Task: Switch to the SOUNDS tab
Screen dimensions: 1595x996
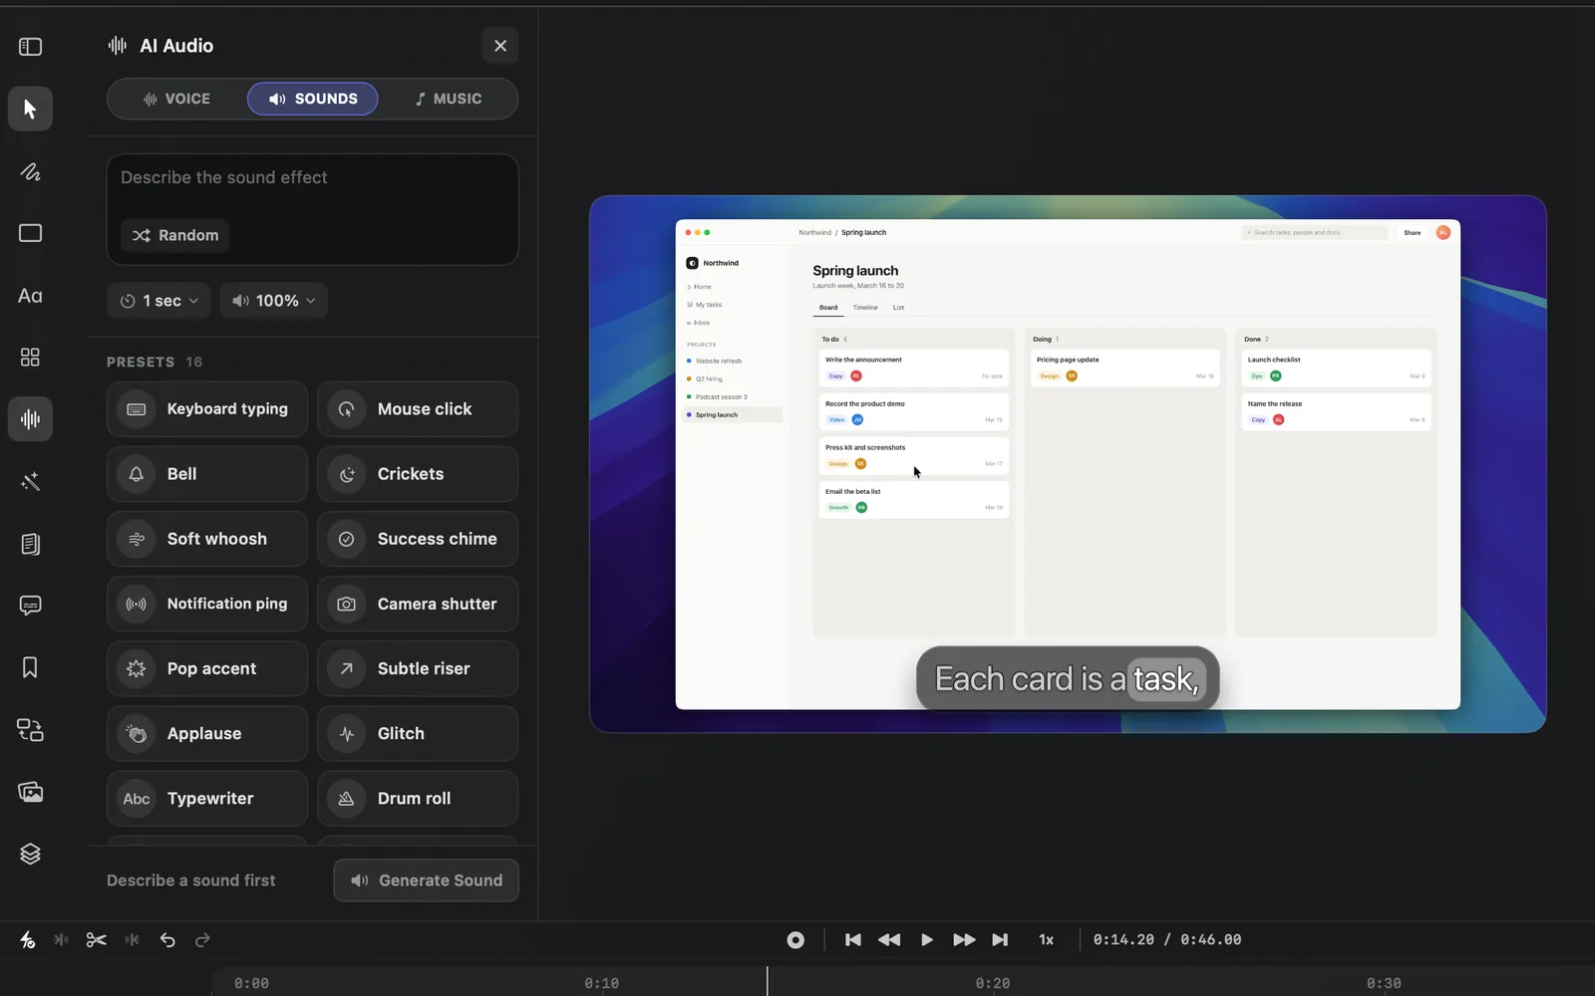Action: pos(313,99)
